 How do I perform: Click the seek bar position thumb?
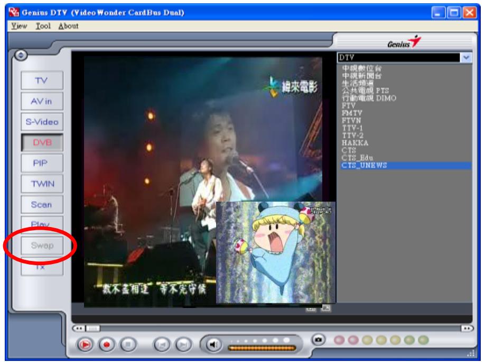[92, 328]
